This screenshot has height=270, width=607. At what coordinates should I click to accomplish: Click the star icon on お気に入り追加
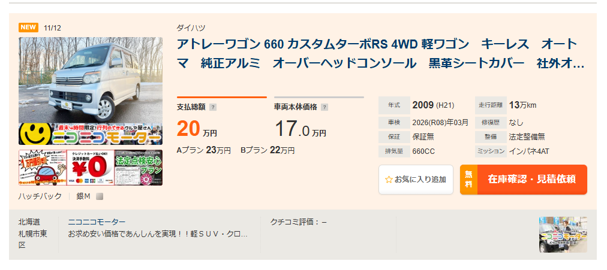[388, 180]
